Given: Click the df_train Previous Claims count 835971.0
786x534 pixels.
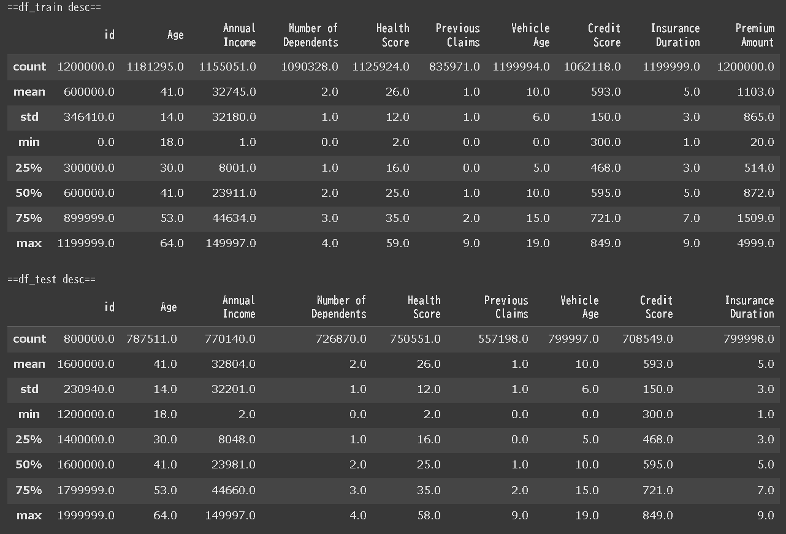Looking at the screenshot, I should point(454,66).
